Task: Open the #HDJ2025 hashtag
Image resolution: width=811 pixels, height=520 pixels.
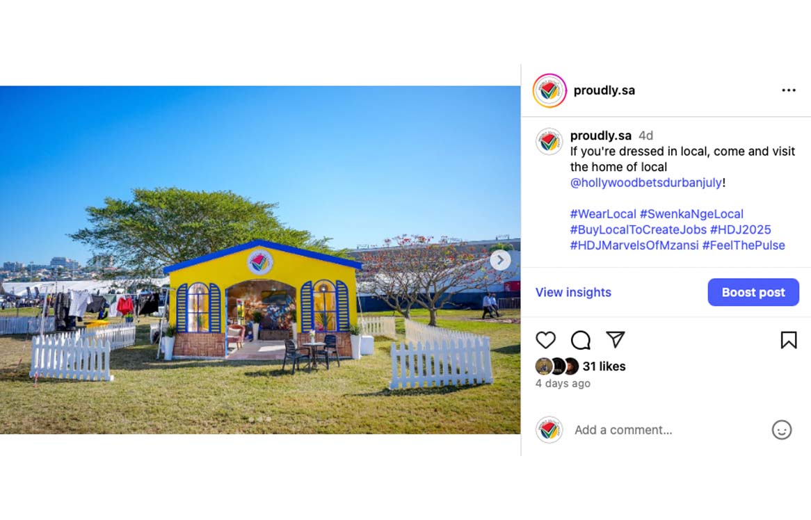Action: (x=740, y=229)
